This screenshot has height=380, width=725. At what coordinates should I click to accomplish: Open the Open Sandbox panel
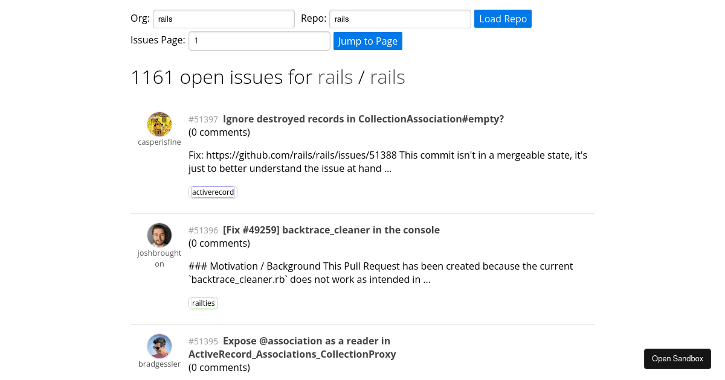pos(677,358)
